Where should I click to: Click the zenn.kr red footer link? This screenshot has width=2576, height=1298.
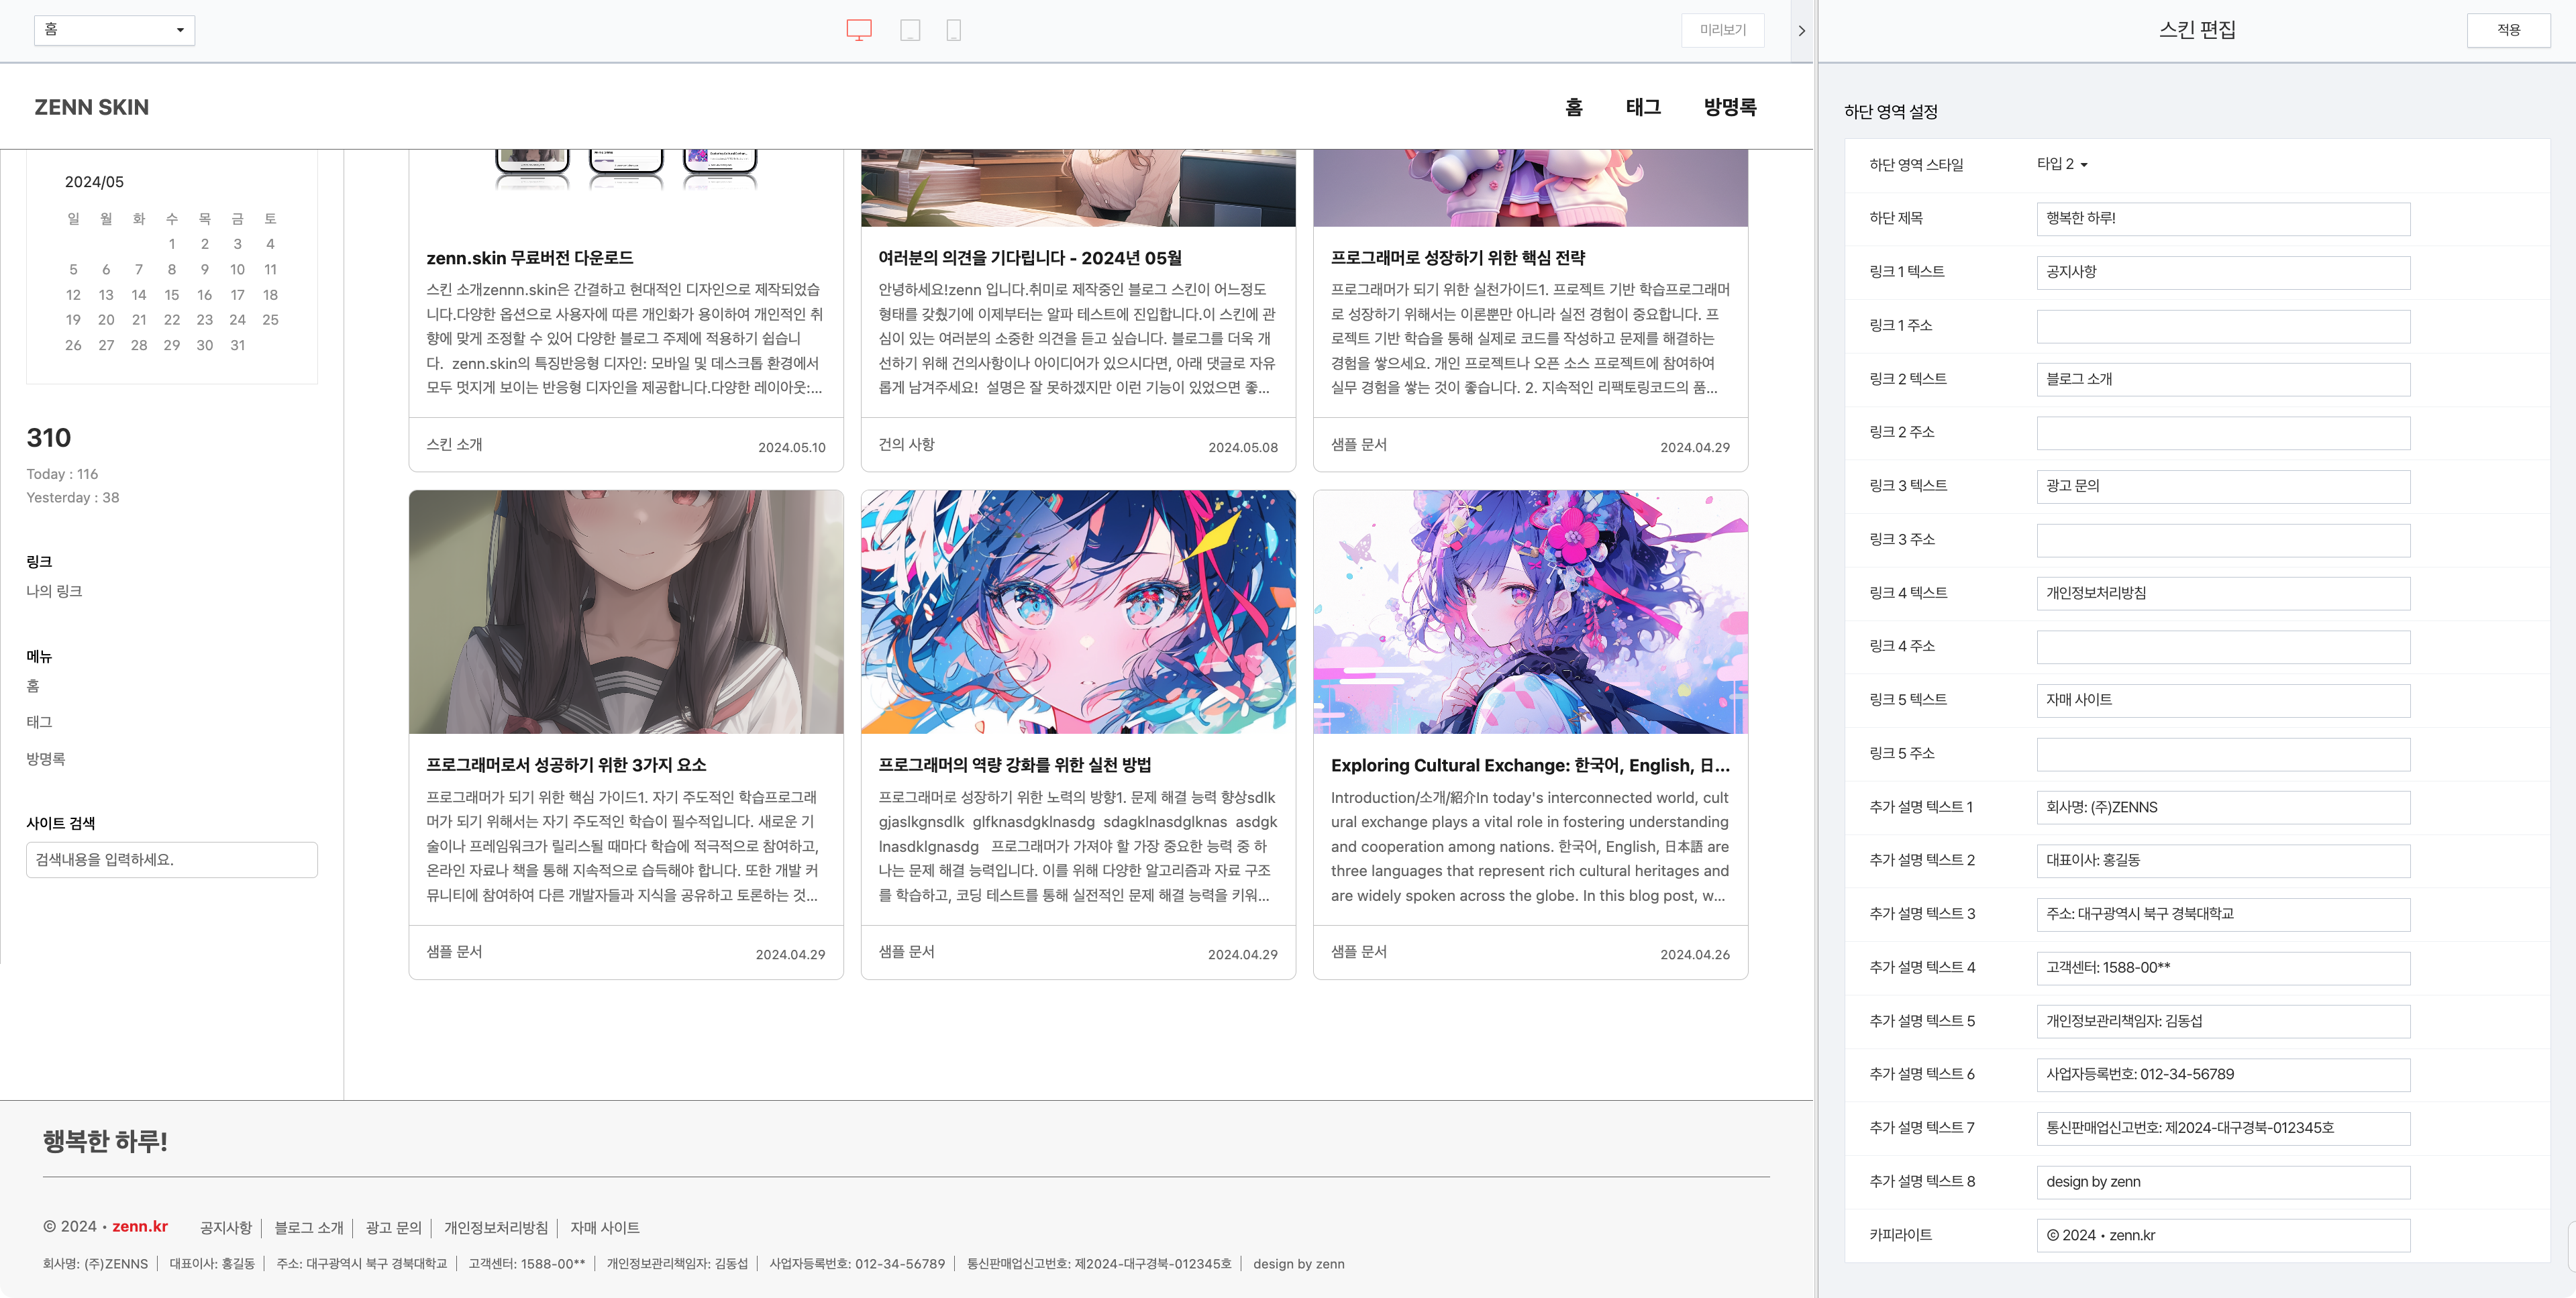tap(140, 1226)
